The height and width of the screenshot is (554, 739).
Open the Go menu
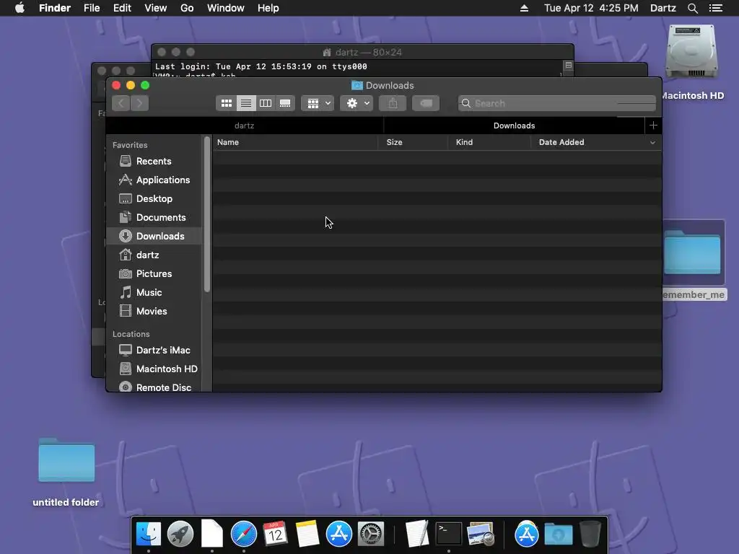pos(187,8)
